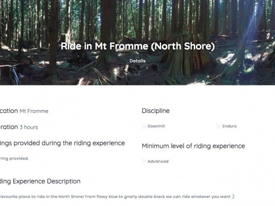Click the '3 hours' duration value
275x206 pixels.
point(29,127)
